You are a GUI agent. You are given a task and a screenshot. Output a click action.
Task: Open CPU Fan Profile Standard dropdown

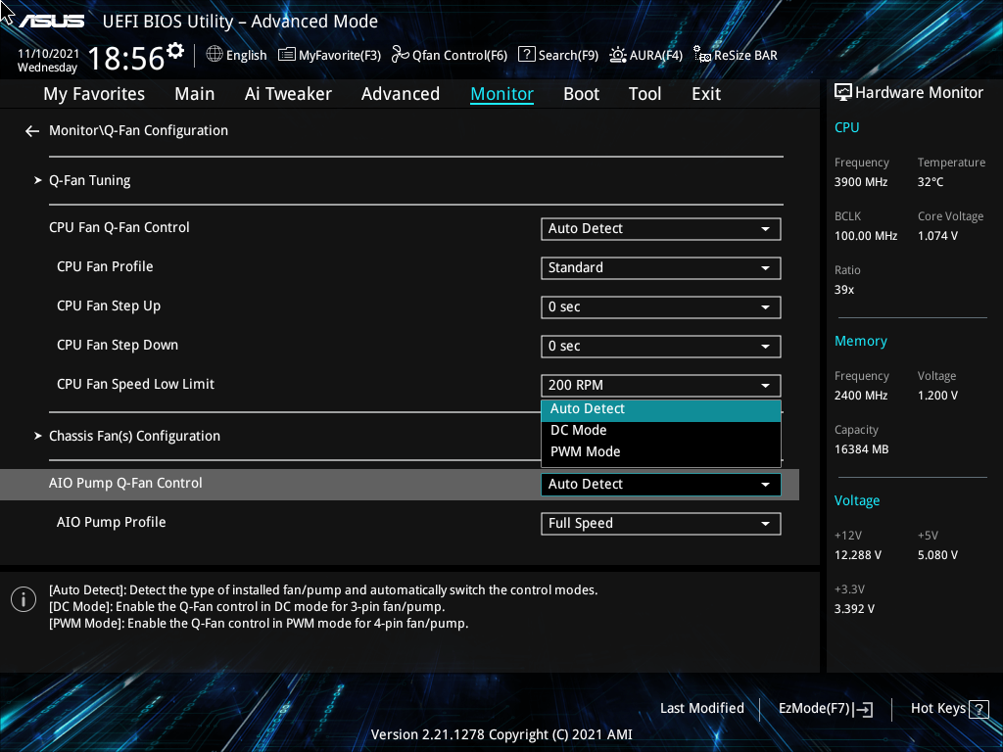pos(661,268)
